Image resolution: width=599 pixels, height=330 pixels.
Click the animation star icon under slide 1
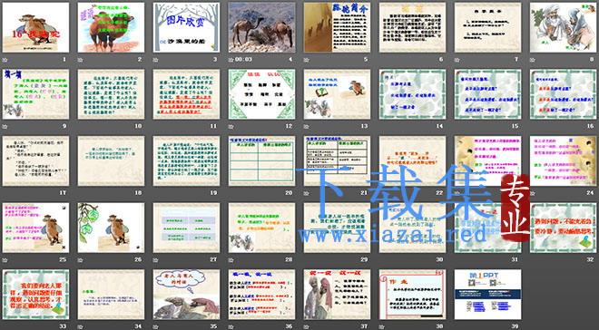pos(5,60)
